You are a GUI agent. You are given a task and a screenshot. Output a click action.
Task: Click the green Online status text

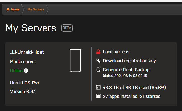point(16,71)
